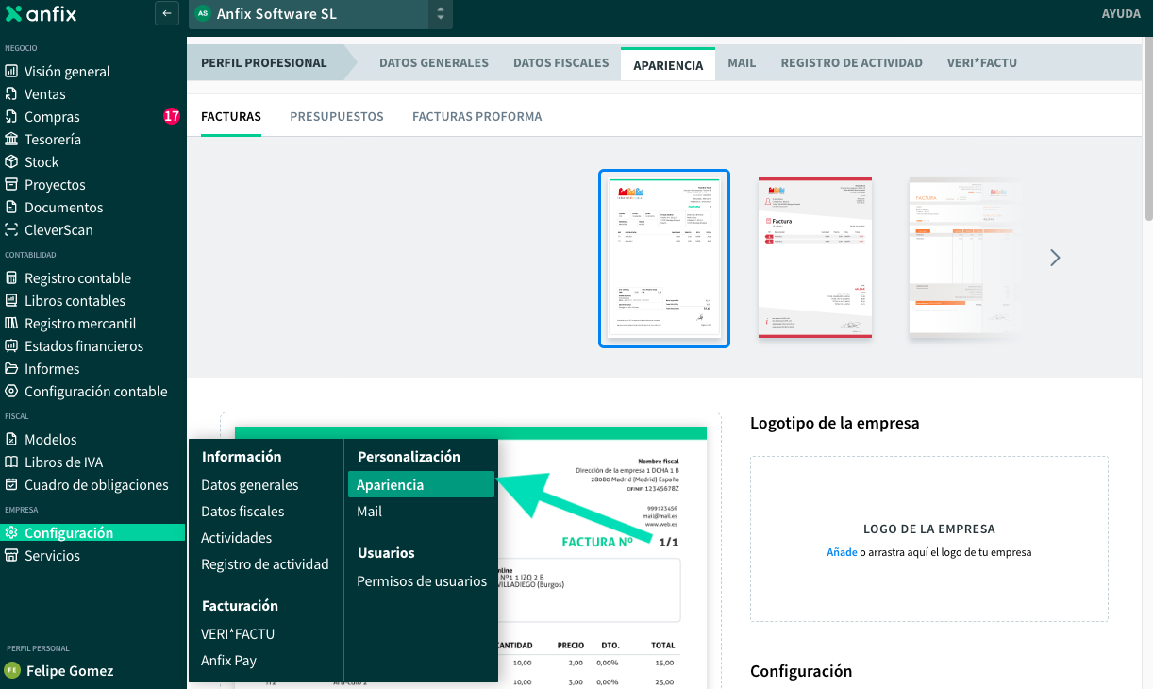This screenshot has height=689, width=1153.
Task: Select the red invoice template thumbnail
Action: [x=814, y=258]
